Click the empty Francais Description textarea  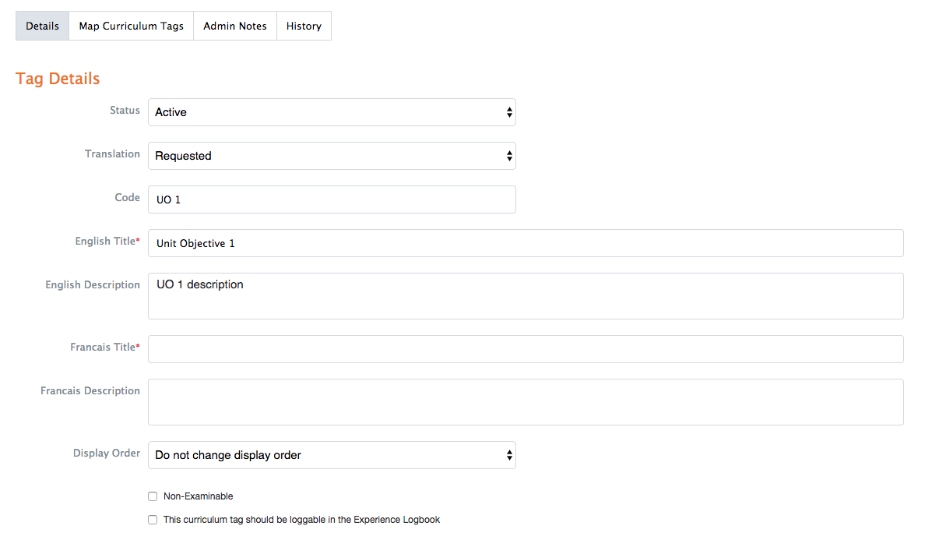526,402
